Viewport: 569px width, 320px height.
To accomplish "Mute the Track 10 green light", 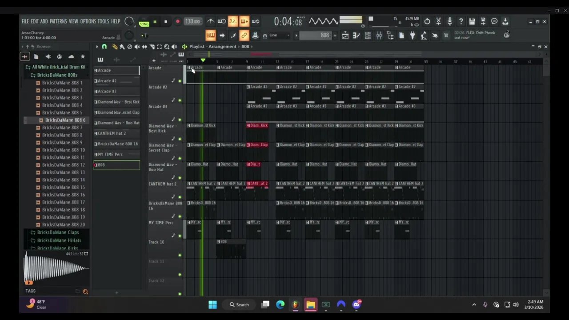I will pos(180,255).
